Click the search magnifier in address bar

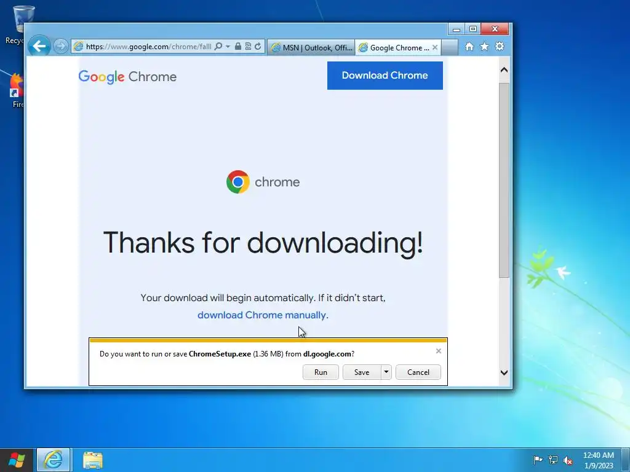click(x=218, y=47)
